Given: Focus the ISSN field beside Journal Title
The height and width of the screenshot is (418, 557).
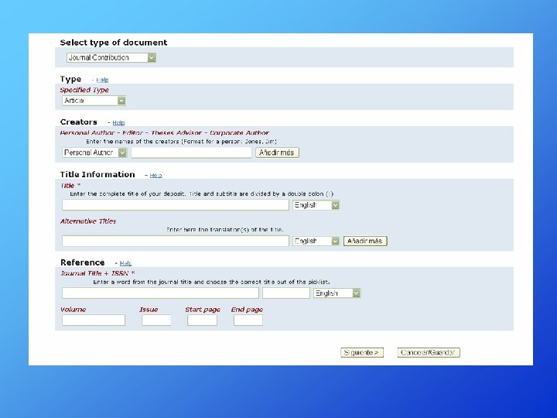Looking at the screenshot, I should click(x=286, y=293).
